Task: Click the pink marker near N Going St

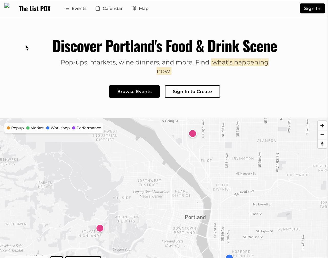Action: click(x=192, y=133)
